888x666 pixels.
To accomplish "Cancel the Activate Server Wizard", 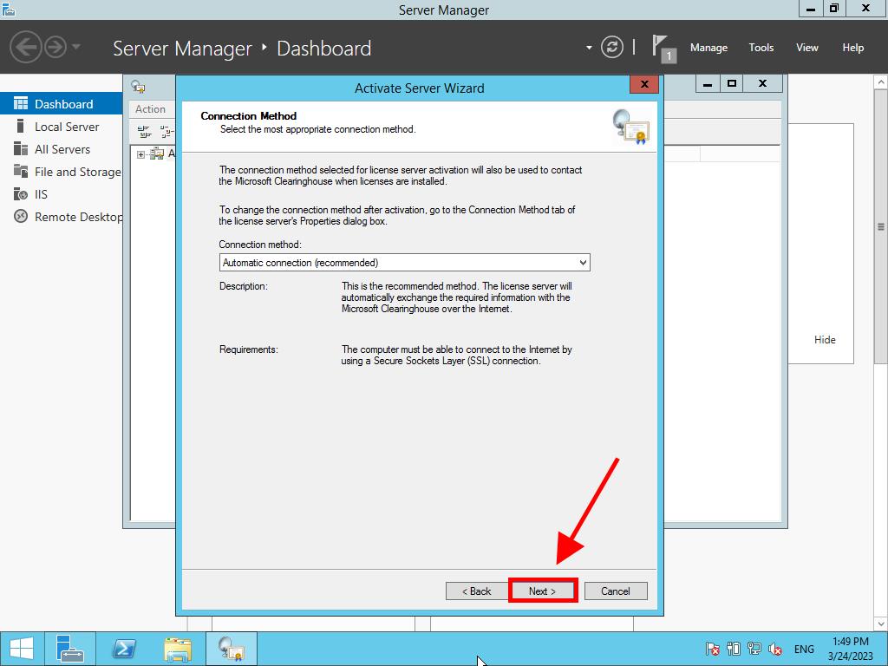I will point(616,591).
